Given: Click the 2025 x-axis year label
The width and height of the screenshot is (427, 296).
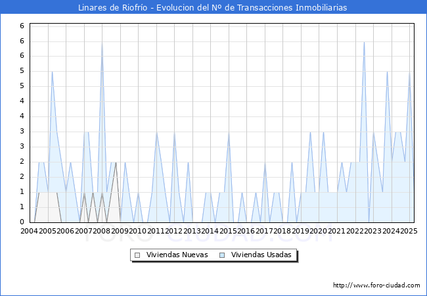Looking at the screenshot, I should 409,231.
